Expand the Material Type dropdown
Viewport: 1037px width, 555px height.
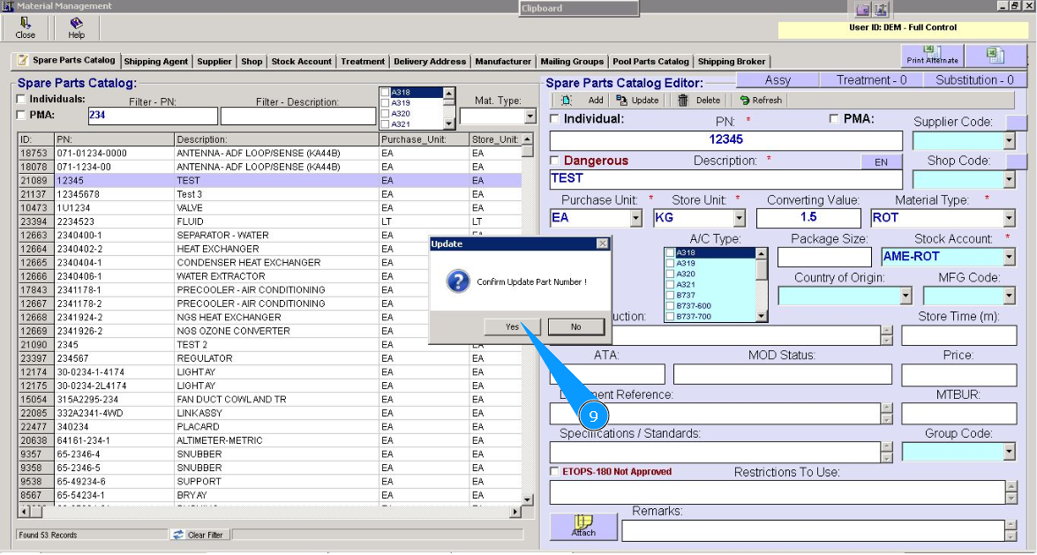[x=1009, y=218]
